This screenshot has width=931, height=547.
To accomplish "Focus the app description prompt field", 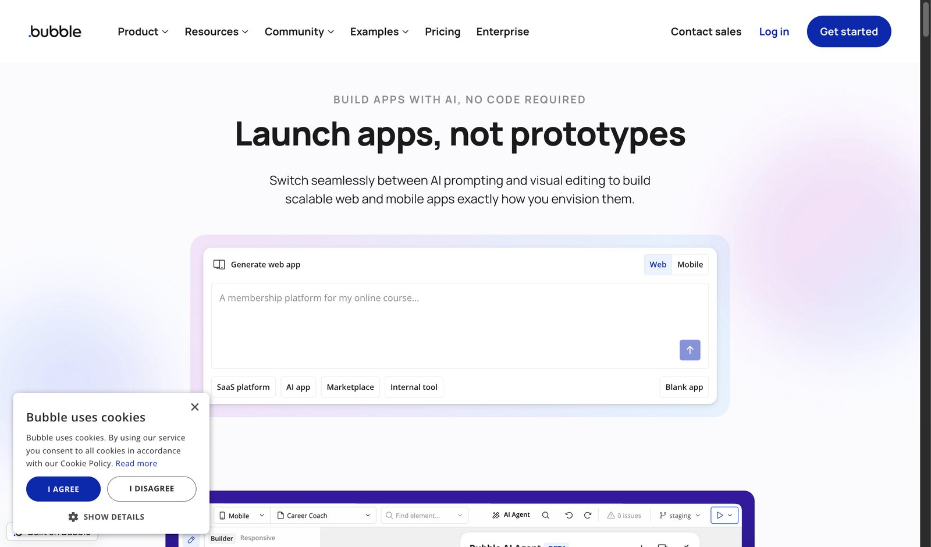I will click(460, 325).
